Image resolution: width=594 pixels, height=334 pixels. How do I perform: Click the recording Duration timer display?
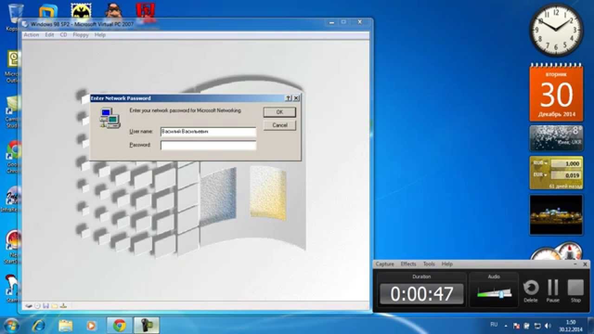tap(421, 294)
